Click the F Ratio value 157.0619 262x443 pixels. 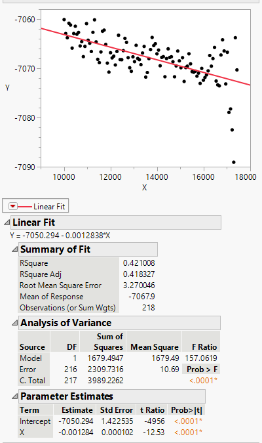[x=201, y=358]
